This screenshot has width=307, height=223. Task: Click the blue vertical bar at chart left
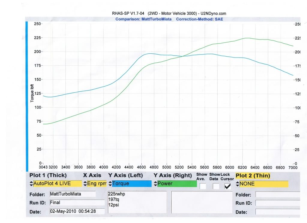(x=27, y=97)
